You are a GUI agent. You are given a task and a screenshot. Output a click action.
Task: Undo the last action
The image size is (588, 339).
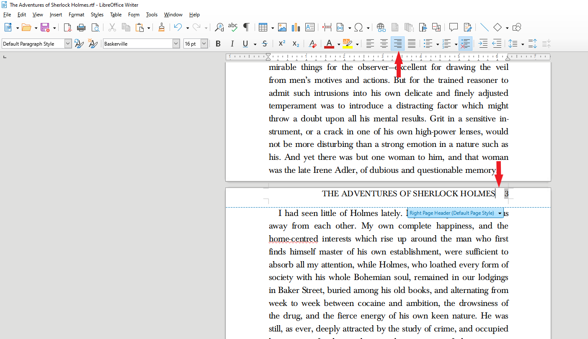[x=178, y=28]
